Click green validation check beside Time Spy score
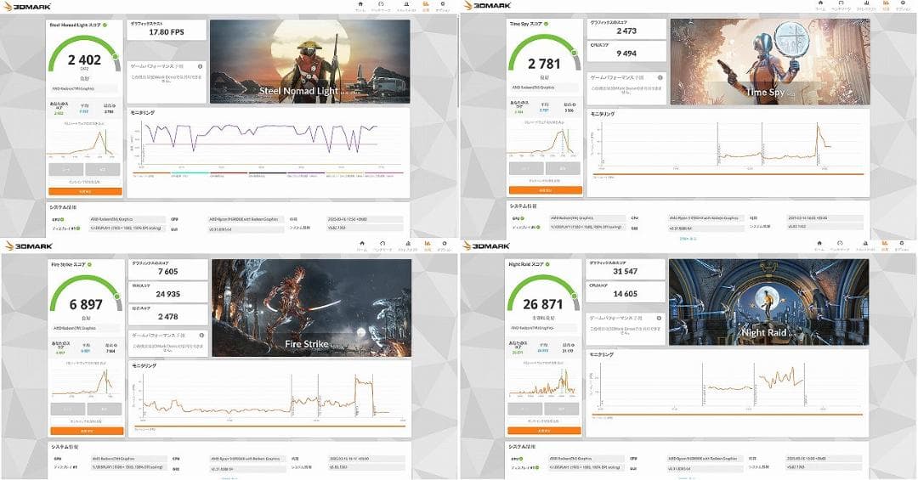The width and height of the screenshot is (918, 480). (x=548, y=24)
